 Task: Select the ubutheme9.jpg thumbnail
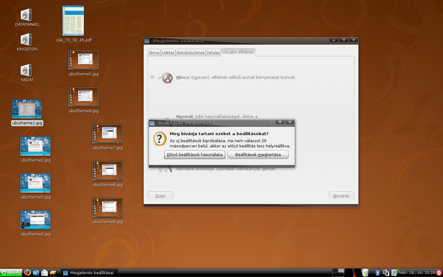pyautogui.click(x=107, y=208)
